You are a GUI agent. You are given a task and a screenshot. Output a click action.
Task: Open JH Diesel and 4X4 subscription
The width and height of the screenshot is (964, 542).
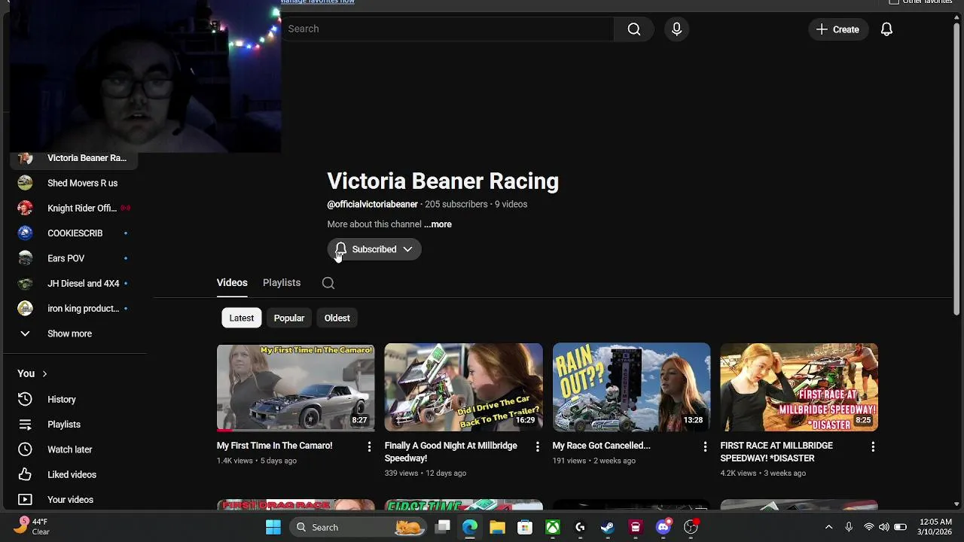tap(75, 283)
